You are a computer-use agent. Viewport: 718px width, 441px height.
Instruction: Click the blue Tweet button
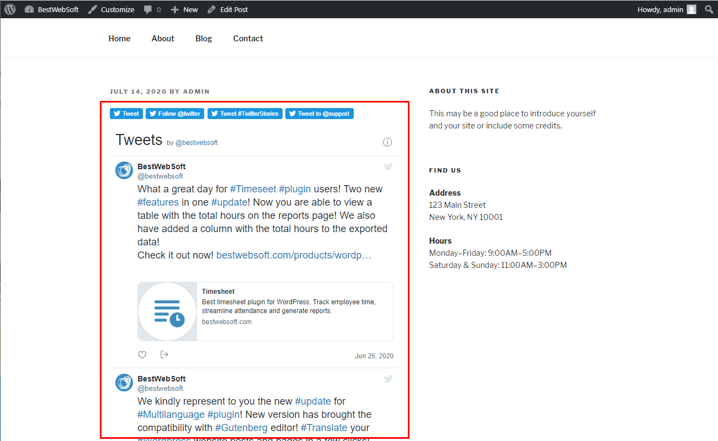coord(126,114)
